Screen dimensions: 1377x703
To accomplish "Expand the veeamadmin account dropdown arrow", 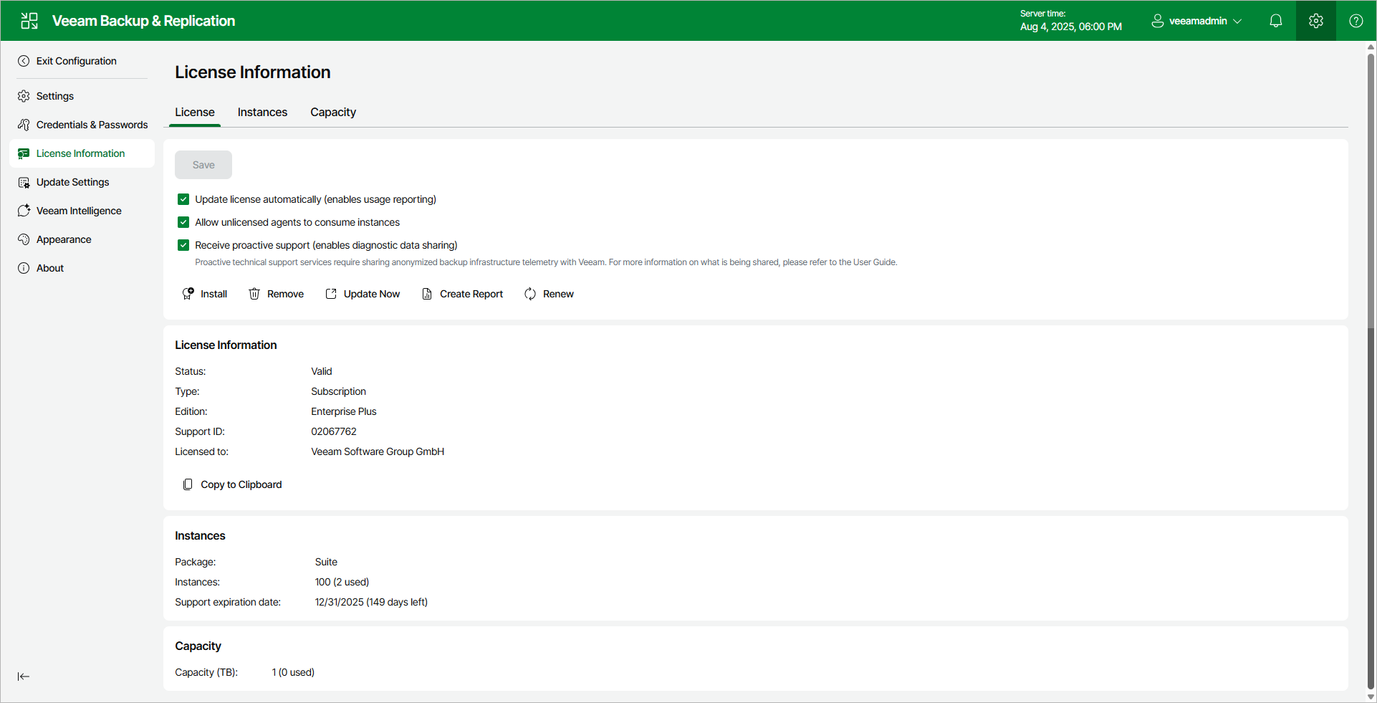I will click(1237, 21).
